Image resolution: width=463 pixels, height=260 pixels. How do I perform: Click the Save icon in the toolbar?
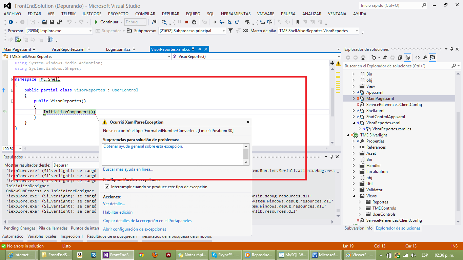point(52,22)
